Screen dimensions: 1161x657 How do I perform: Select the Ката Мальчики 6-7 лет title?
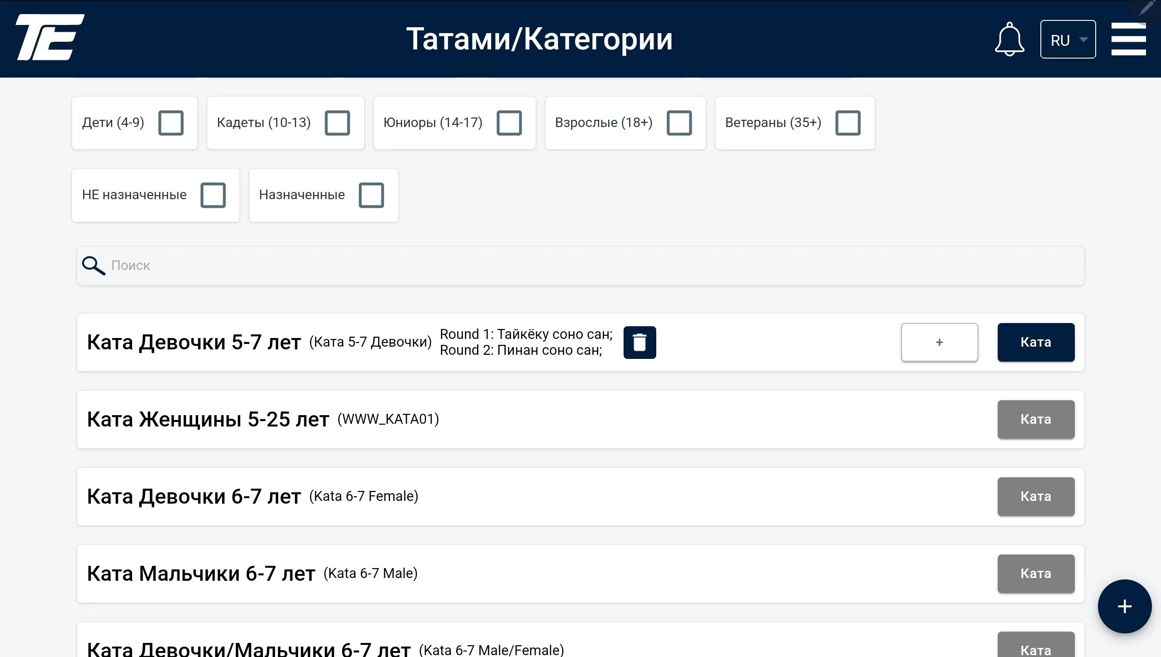[201, 574]
